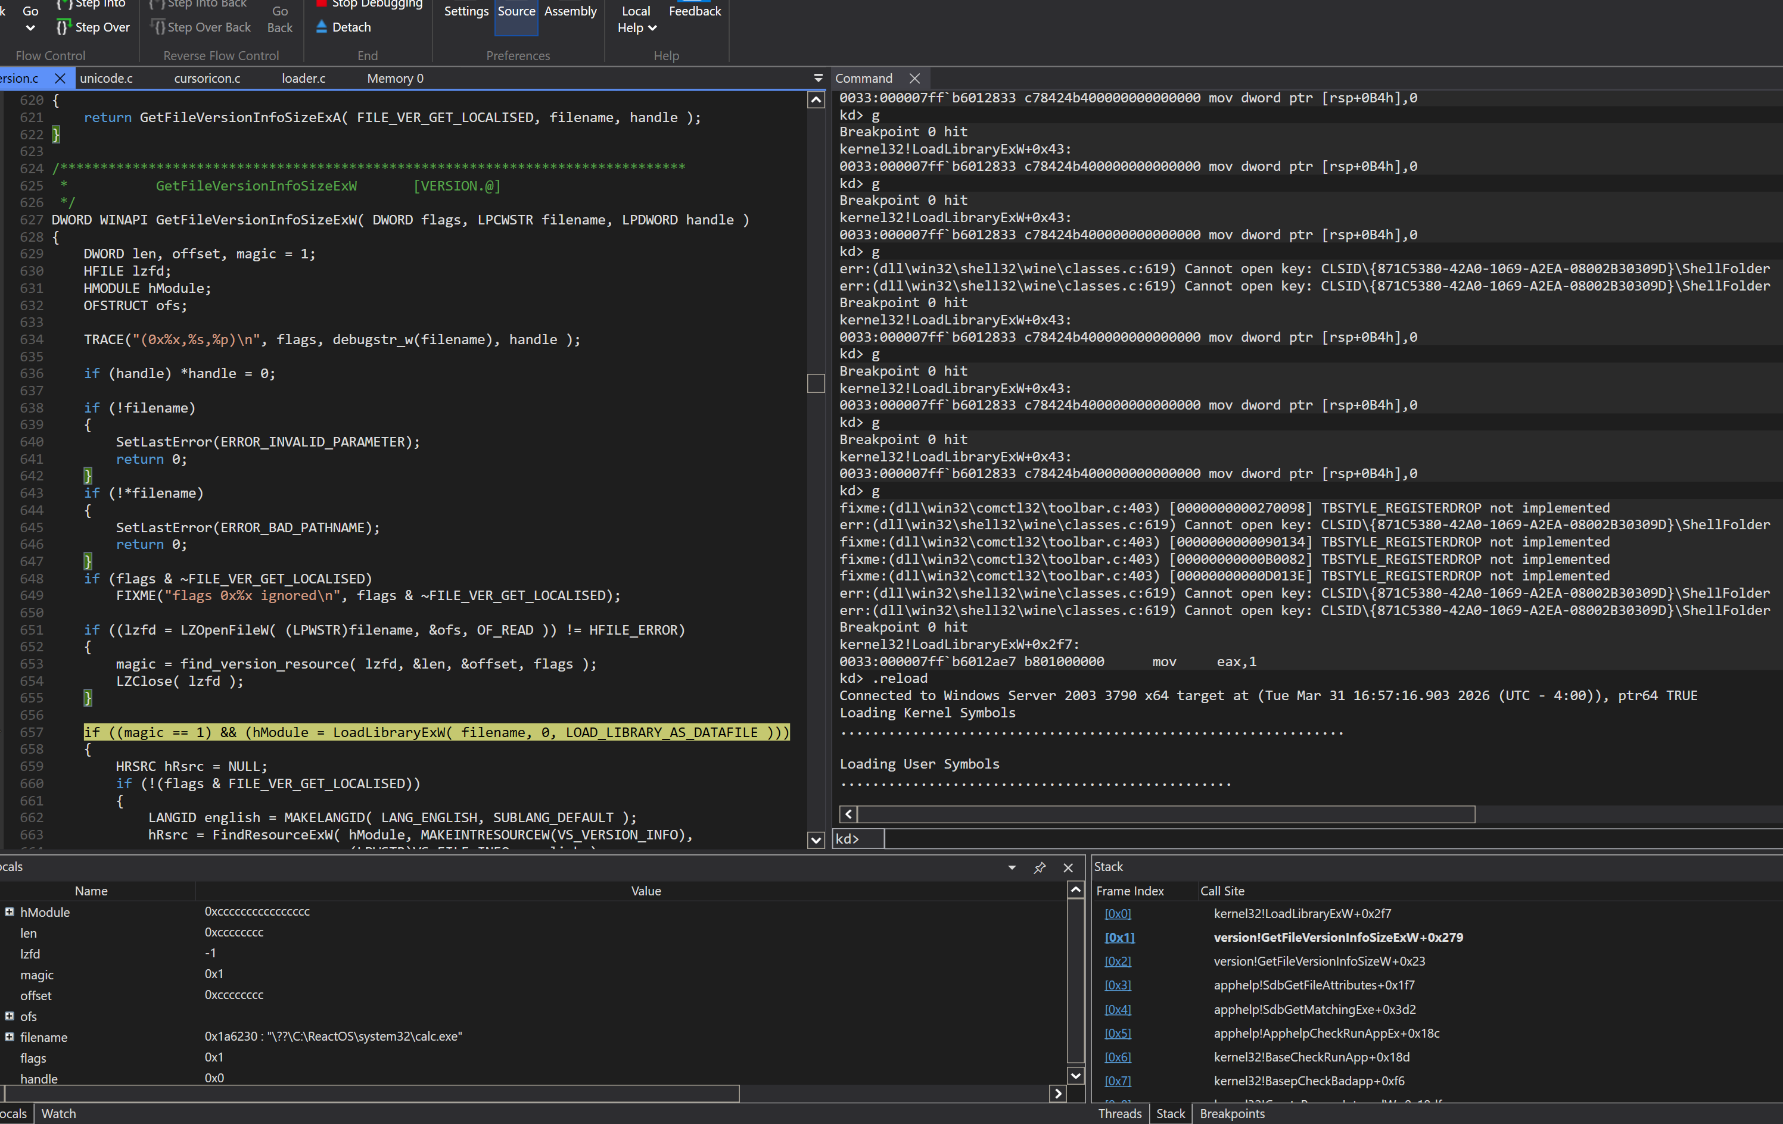The image size is (1783, 1124).
Task: Open stack frame 0x6 link
Action: tap(1118, 1057)
